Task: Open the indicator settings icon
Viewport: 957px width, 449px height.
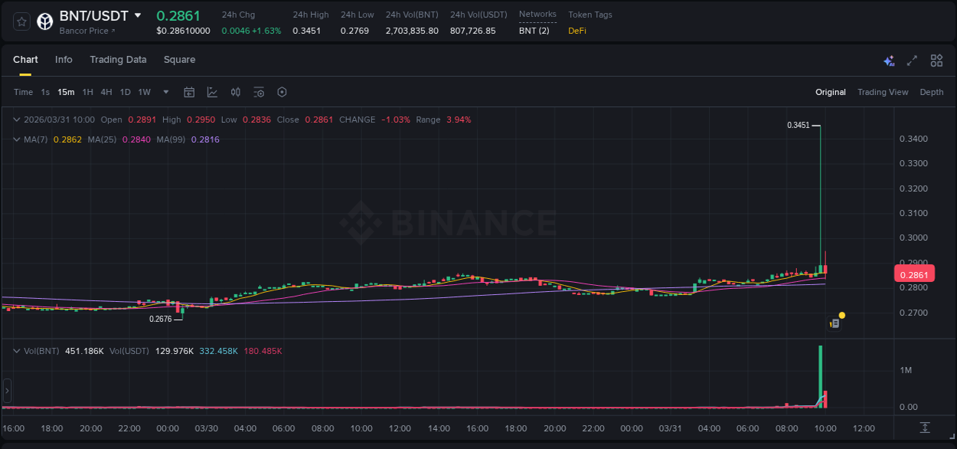Action: (259, 92)
